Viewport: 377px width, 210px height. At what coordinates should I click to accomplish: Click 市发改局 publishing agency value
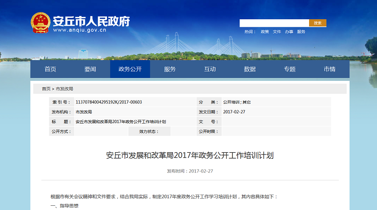point(84,112)
